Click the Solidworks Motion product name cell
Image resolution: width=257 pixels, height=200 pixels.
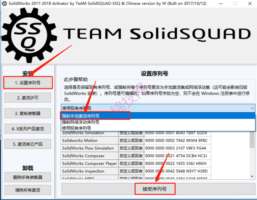tap(90, 140)
